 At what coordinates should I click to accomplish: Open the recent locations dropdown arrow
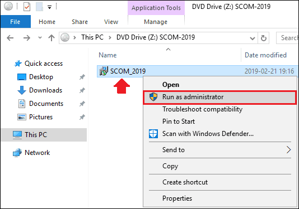point(40,37)
